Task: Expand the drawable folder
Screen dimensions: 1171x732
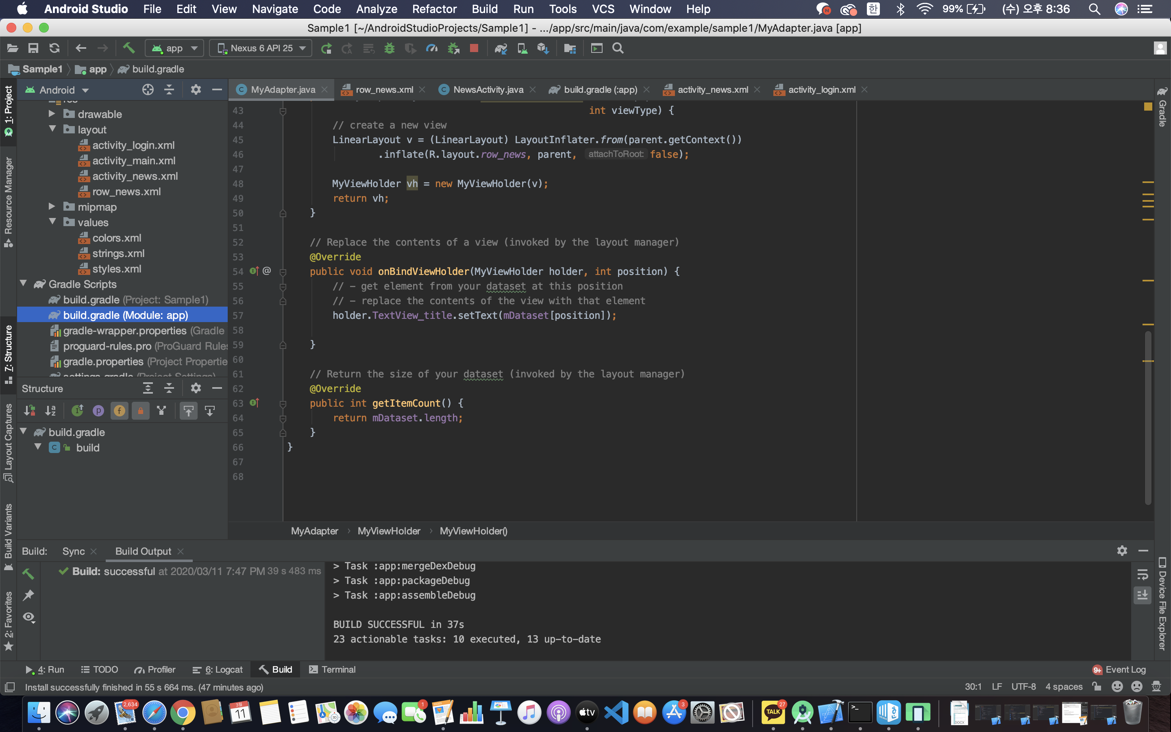Action: click(x=52, y=114)
